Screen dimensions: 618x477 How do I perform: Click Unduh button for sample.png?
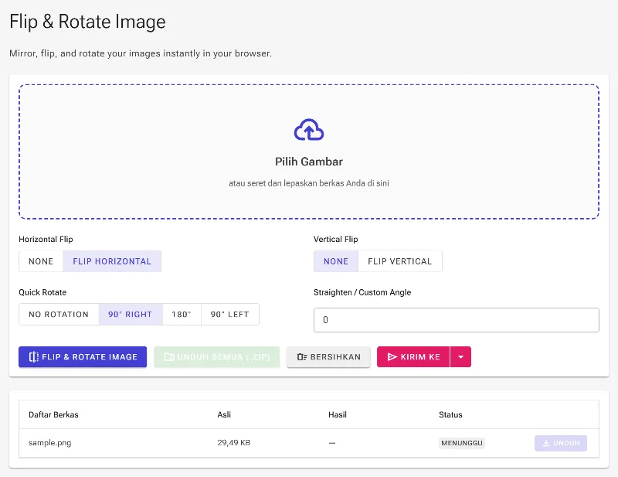pyautogui.click(x=561, y=443)
